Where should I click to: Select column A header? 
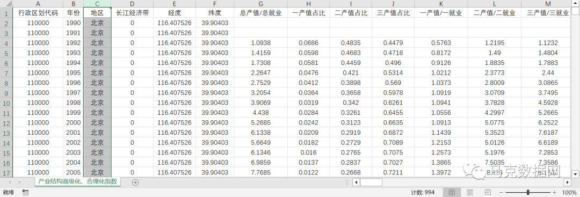[38, 4]
